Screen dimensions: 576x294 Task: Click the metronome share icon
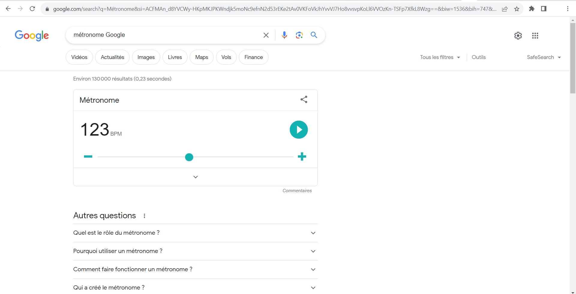click(x=304, y=100)
